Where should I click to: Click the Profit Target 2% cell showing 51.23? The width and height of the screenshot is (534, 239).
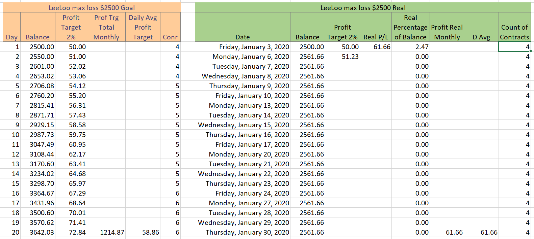342,57
